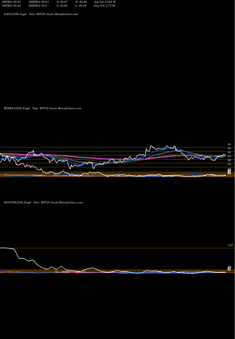Image resolution: width=235 pixels, height=339 pixels.
Task: Click the 20EMA: 33.31 value
Action: pos(11,2)
